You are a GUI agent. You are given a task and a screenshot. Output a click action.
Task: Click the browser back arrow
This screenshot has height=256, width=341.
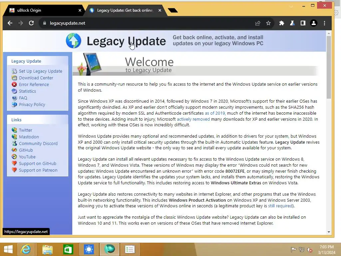click(x=10, y=23)
